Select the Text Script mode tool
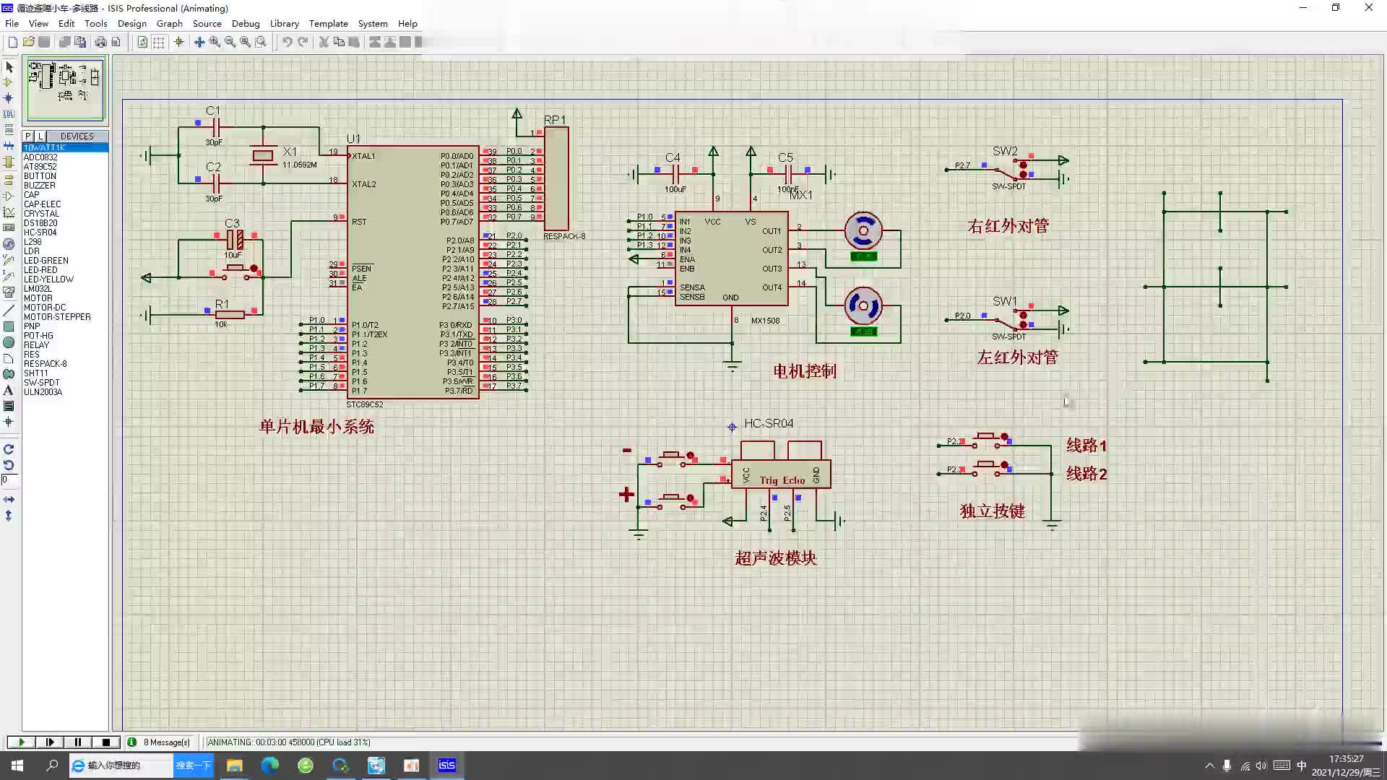This screenshot has height=780, width=1387. tap(9, 130)
